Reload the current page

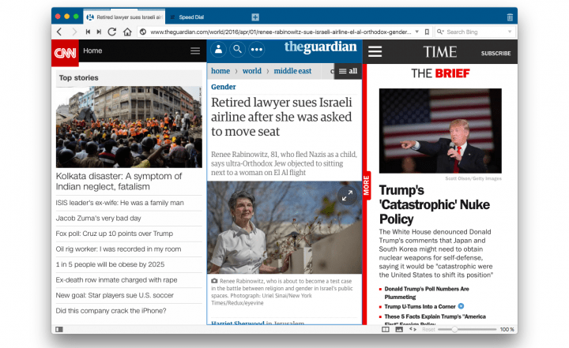112,32
